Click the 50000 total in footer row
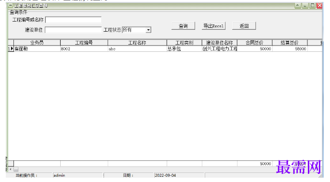330x182 pixels. point(255,164)
